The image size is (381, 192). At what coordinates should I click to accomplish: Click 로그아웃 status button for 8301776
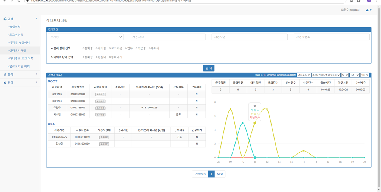tap(100, 94)
